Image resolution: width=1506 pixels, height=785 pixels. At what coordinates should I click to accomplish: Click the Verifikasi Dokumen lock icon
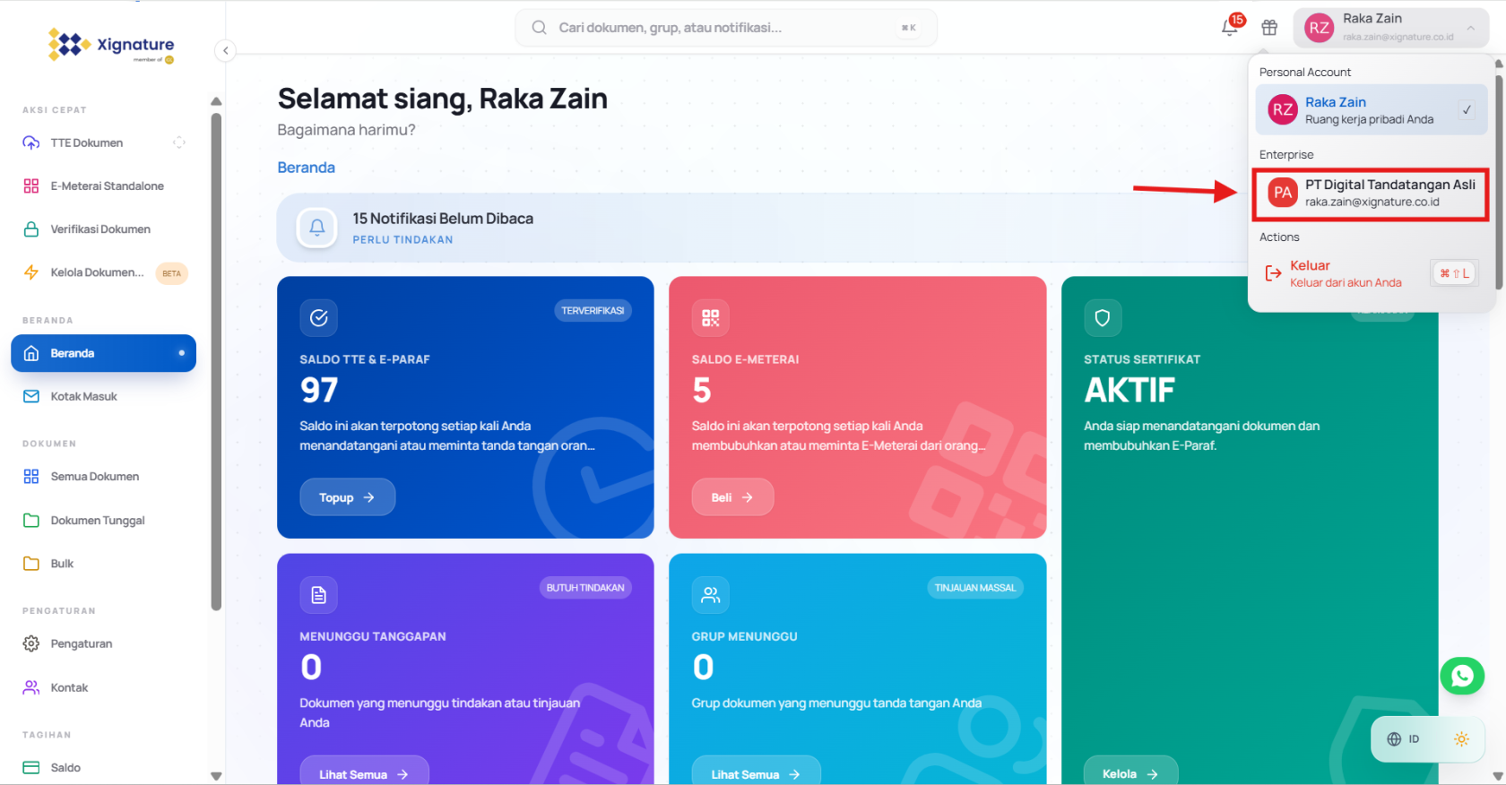31,229
